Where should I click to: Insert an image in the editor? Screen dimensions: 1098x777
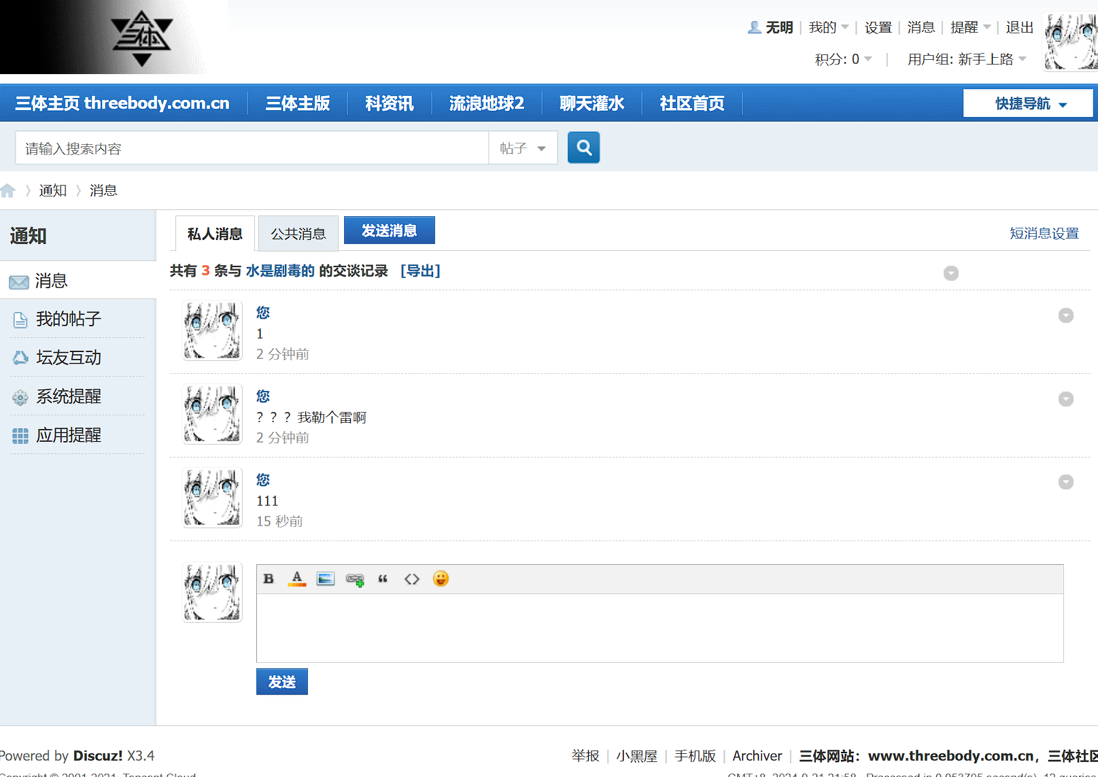(326, 579)
